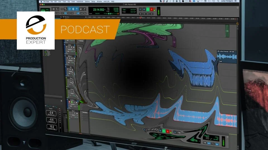This screenshot has height=150, width=268.
Task: Open the edit window toolbar options menu at right
Action: (x=238, y=8)
